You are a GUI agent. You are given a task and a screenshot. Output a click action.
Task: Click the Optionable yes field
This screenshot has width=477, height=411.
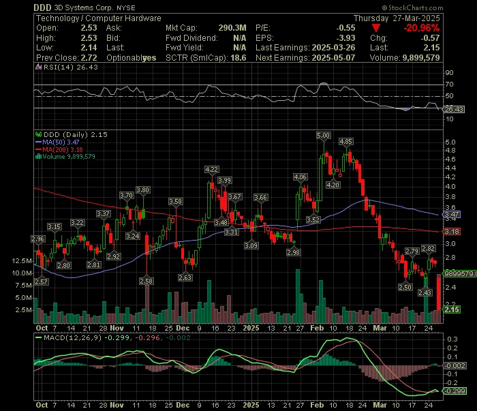(131, 58)
